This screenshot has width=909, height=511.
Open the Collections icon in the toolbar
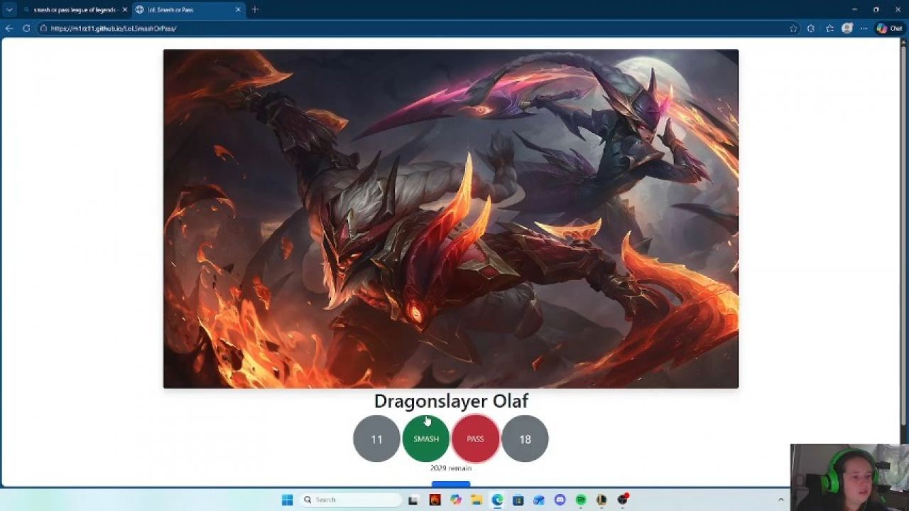tap(829, 28)
